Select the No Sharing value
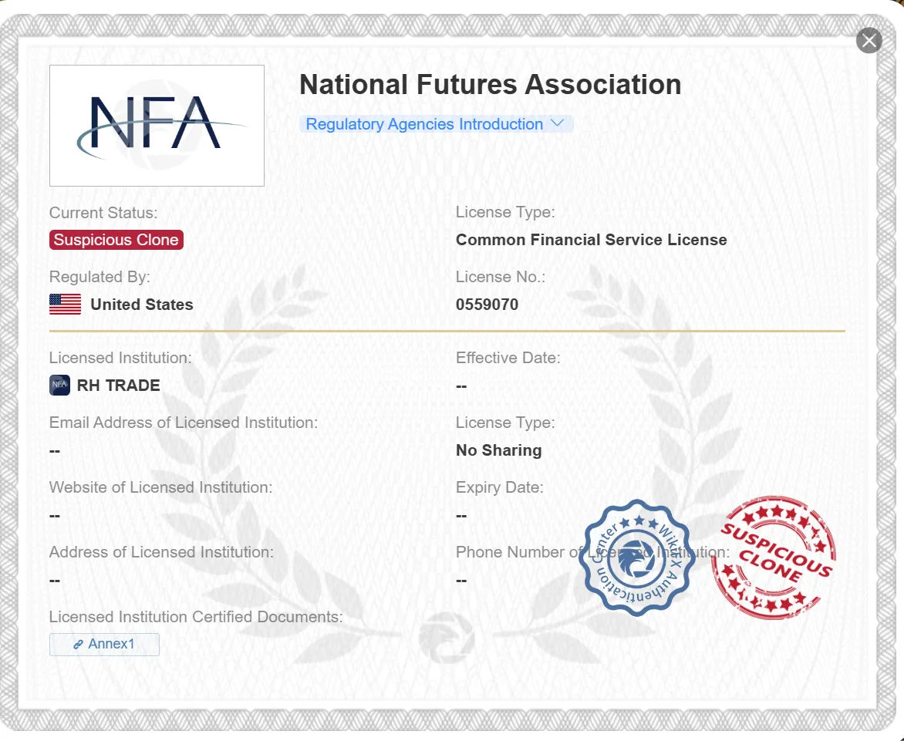The height and width of the screenshot is (741, 904). pyautogui.click(x=499, y=450)
